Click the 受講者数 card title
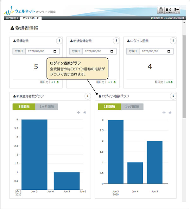The height and width of the screenshot is (209, 190). coord(21,41)
